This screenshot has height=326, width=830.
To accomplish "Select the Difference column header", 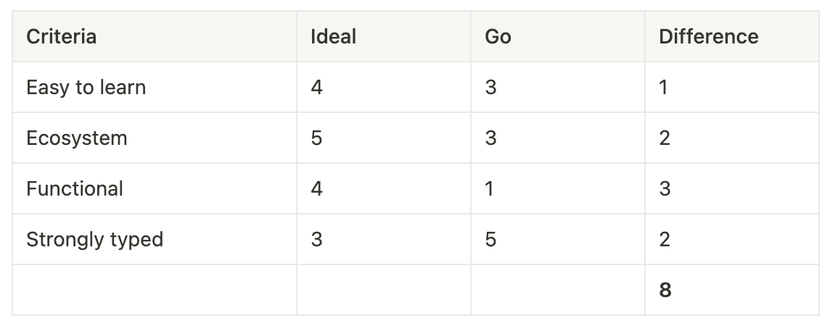I will [x=732, y=36].
